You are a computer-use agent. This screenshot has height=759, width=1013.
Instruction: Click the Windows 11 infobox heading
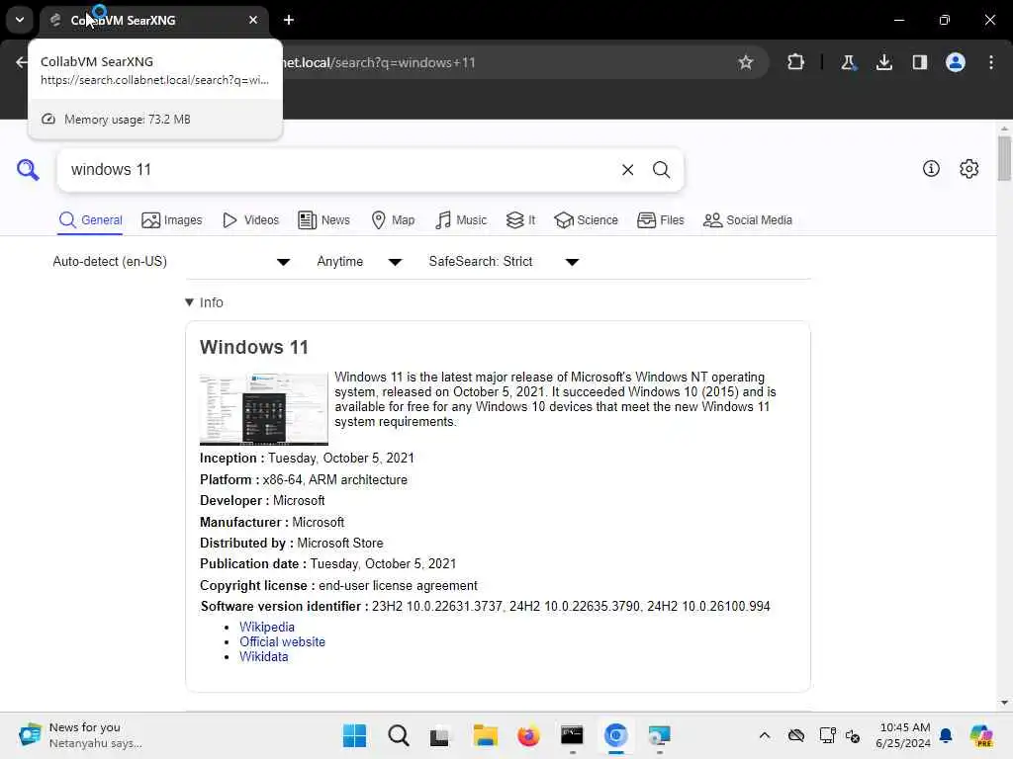[x=254, y=347]
